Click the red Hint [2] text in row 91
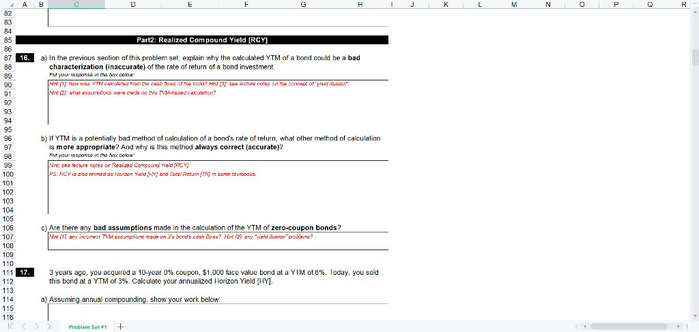Viewport: 699px width, 332px height. [132, 93]
